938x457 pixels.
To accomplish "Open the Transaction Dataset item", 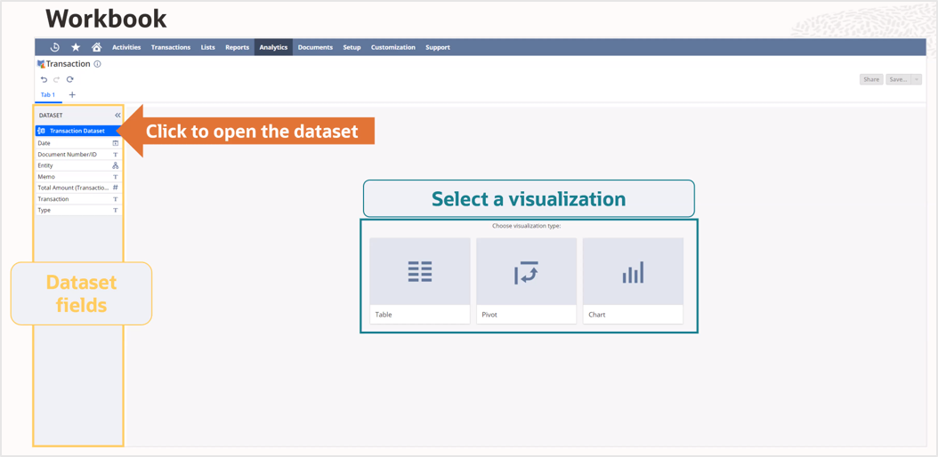I will click(77, 131).
